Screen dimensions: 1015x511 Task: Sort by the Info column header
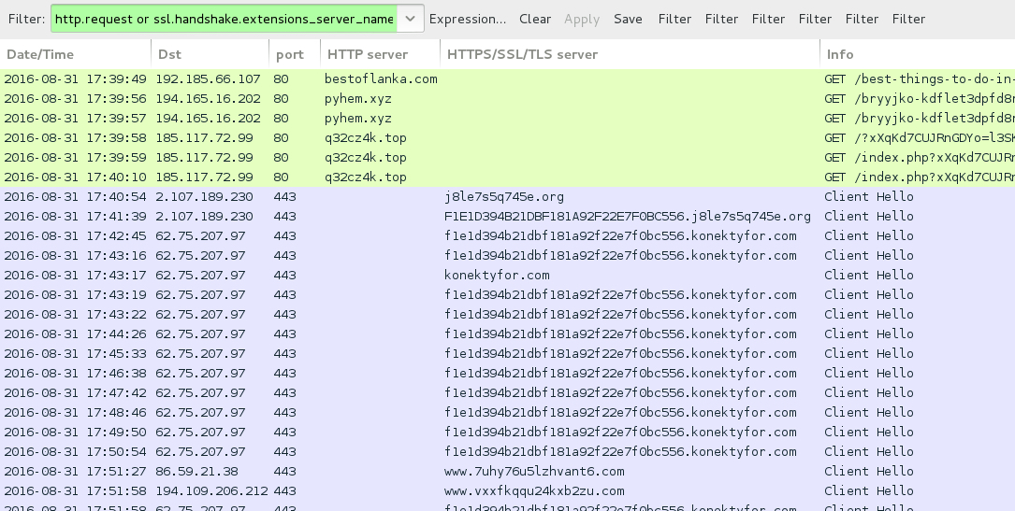[x=917, y=54]
